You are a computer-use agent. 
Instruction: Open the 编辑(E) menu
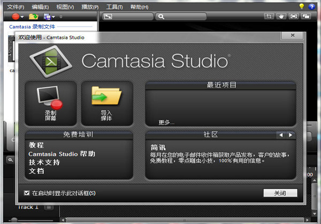(40, 7)
